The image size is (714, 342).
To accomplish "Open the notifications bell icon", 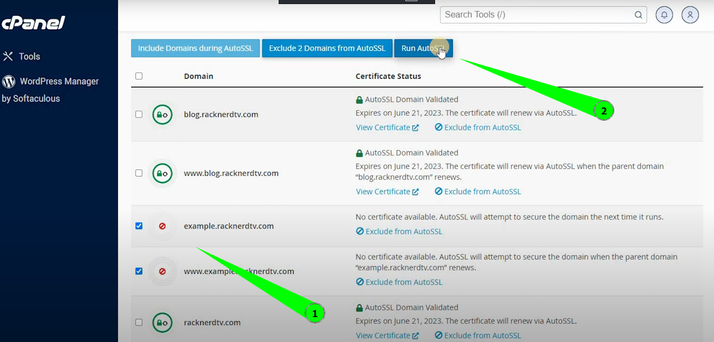I will [x=664, y=15].
